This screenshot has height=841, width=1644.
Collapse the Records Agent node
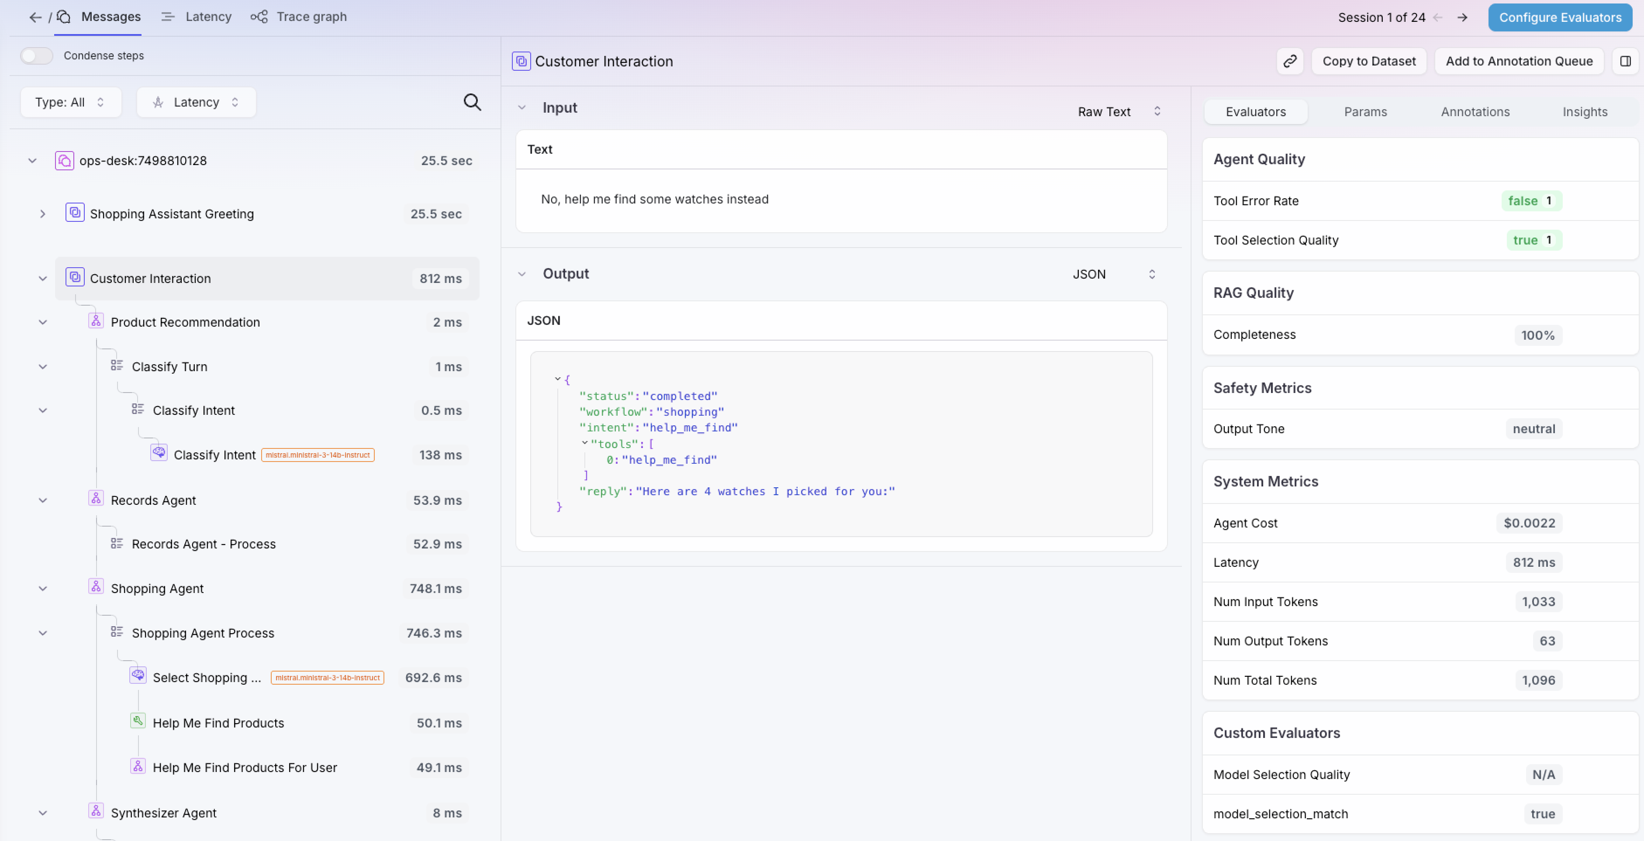(x=43, y=500)
